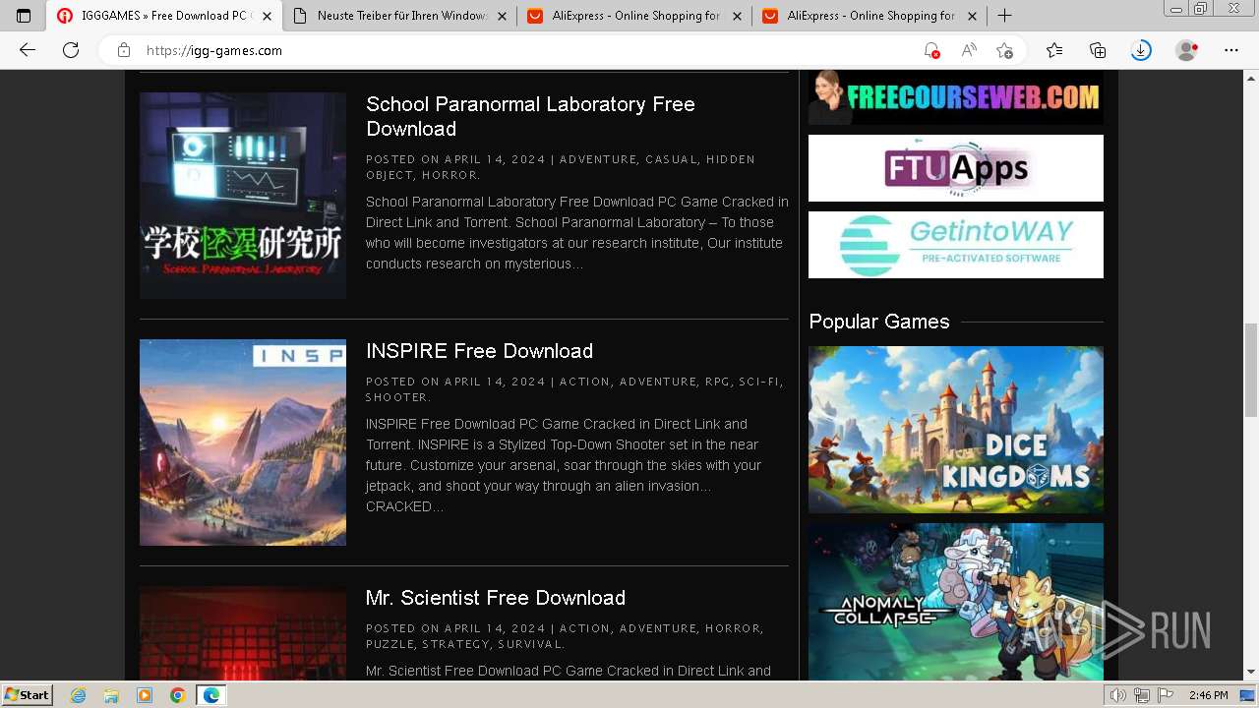
Task: Launch Windows Media Player from taskbar
Action: click(145, 695)
